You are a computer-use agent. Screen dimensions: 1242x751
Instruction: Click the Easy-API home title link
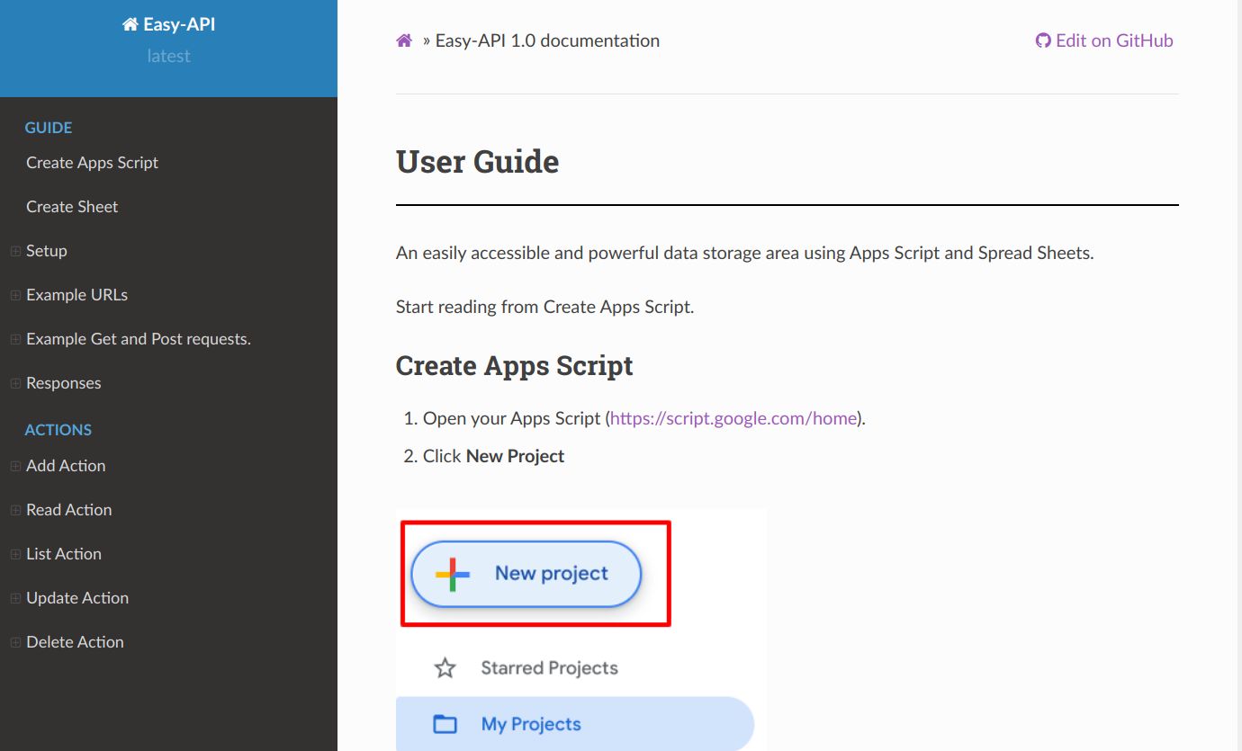click(168, 24)
